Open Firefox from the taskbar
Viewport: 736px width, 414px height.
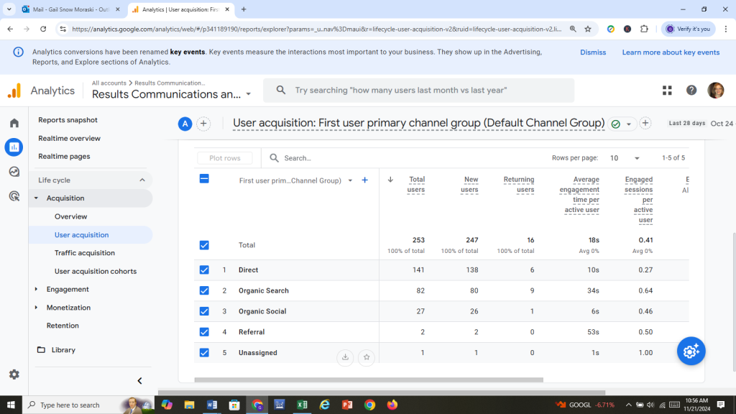pyautogui.click(x=392, y=405)
